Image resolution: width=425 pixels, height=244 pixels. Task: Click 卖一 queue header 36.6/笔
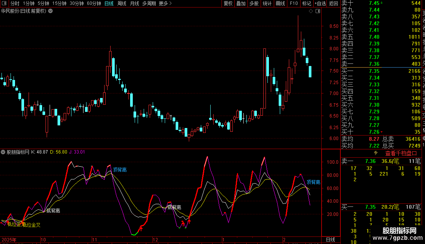[390, 161]
